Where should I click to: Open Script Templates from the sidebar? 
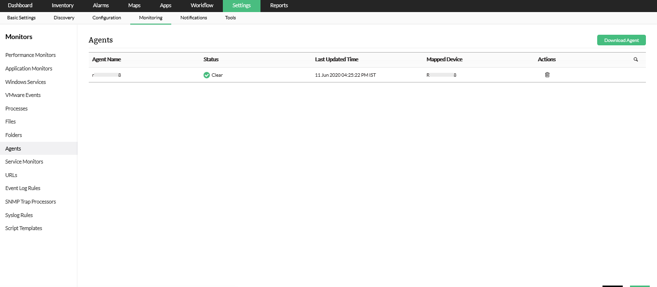tap(24, 228)
